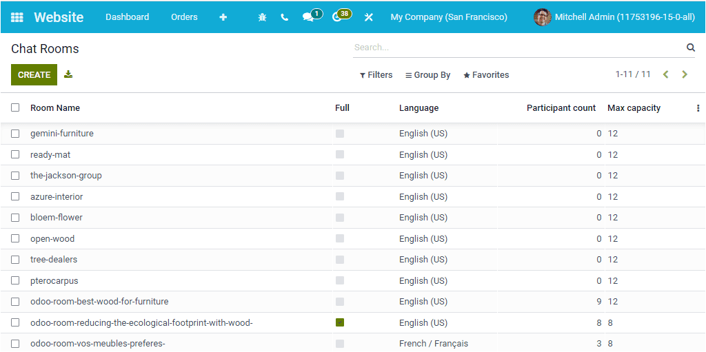Check the gemini-furniture row checkbox

pyautogui.click(x=15, y=134)
